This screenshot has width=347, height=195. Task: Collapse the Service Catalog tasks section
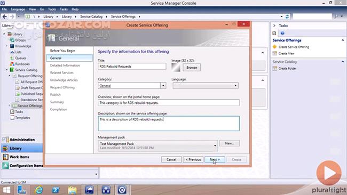pos(343,62)
